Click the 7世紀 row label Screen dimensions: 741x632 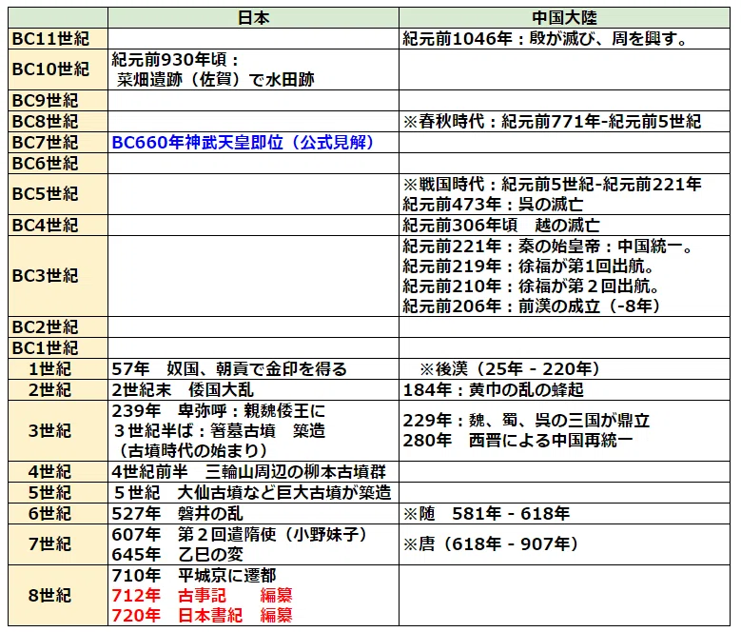coord(49,544)
